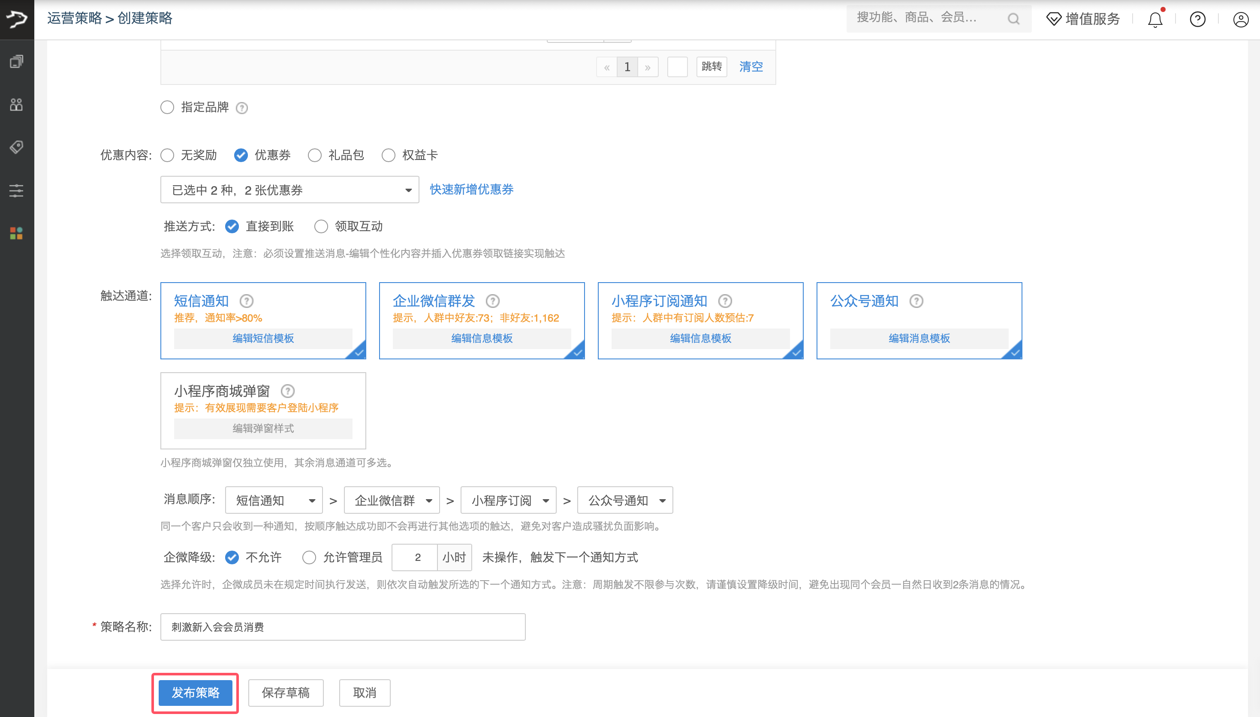The image size is (1260, 717).
Task: Open the 短信通知 message order dropdown
Action: click(274, 500)
